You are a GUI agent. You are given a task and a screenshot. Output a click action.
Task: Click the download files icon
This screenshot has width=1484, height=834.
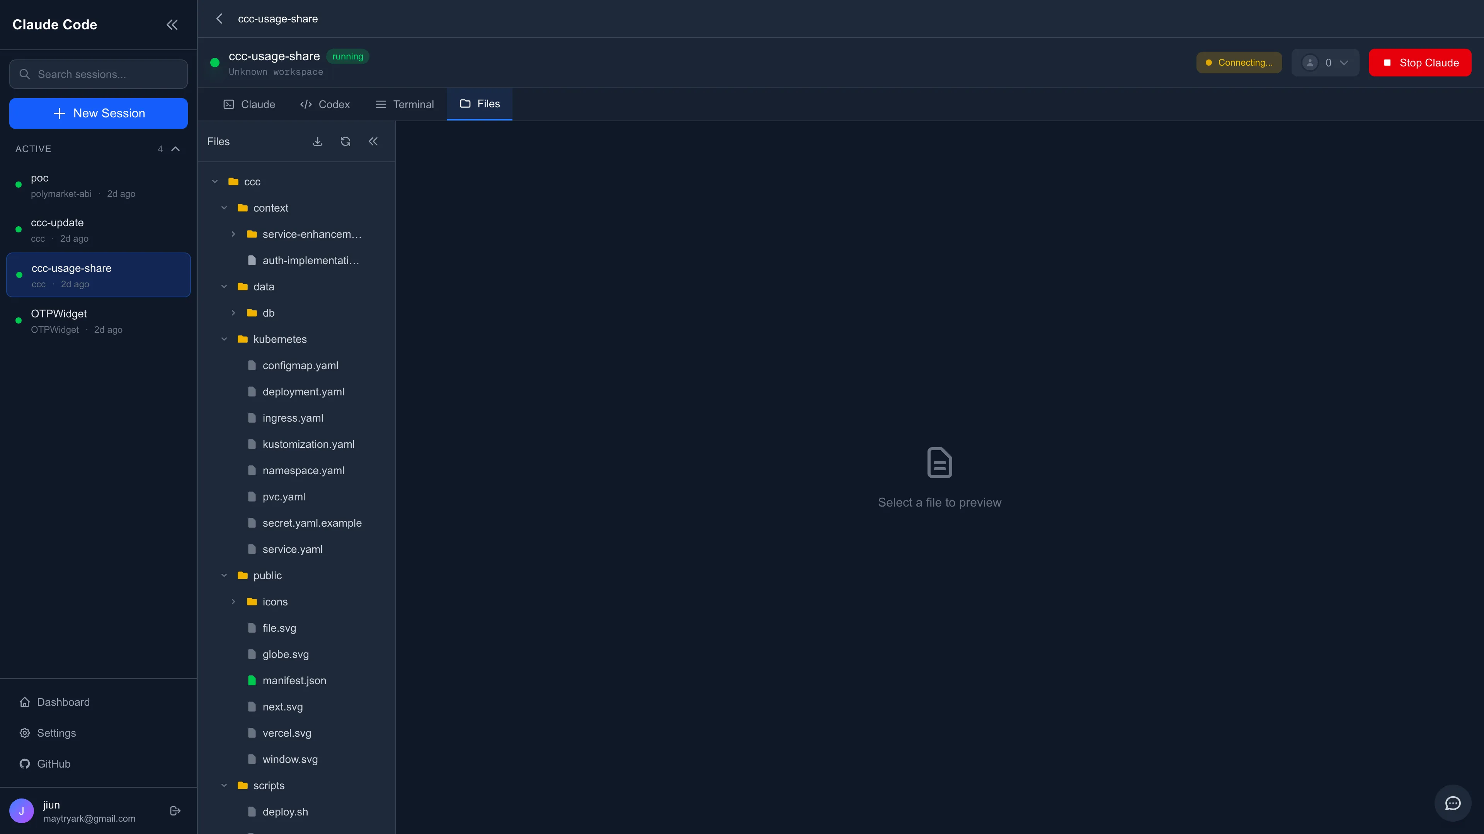coord(317,142)
